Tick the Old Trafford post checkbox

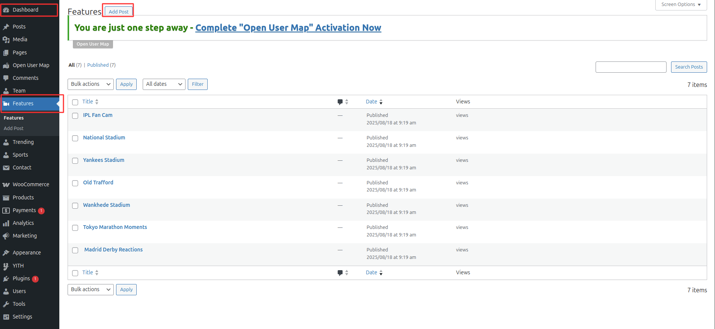[75, 183]
